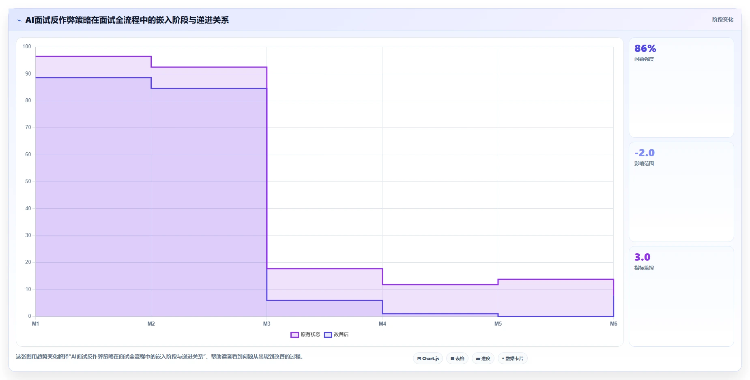Select the 进度 tag chip
The width and height of the screenshot is (750, 380).
483,358
